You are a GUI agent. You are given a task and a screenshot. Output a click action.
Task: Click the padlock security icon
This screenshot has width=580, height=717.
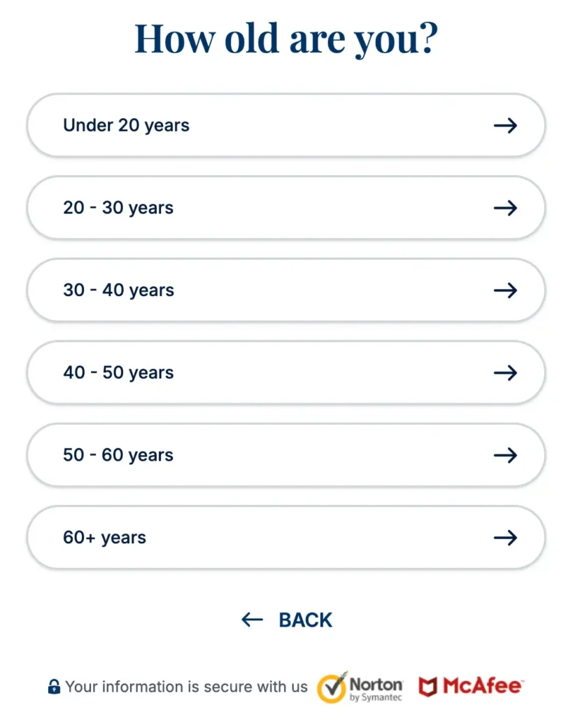point(54,687)
